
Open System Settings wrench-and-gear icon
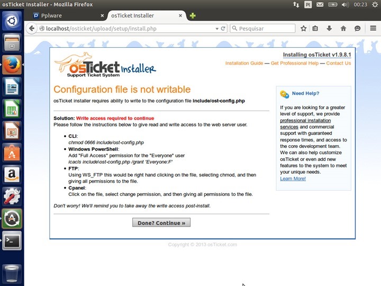[12, 196]
